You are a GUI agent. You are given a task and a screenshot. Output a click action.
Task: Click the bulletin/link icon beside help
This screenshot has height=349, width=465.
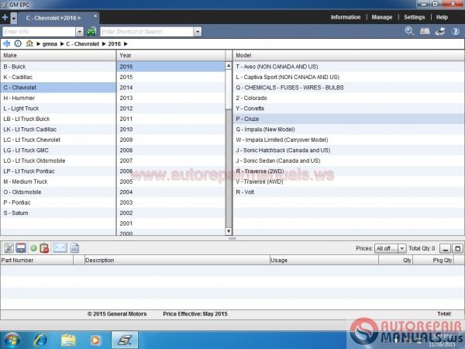pos(440,31)
